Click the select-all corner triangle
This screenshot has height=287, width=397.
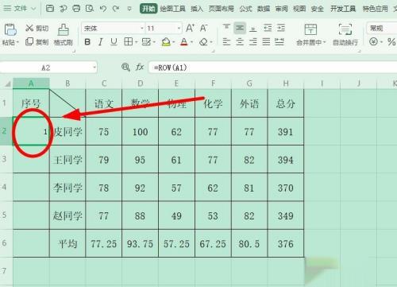click(x=7, y=83)
